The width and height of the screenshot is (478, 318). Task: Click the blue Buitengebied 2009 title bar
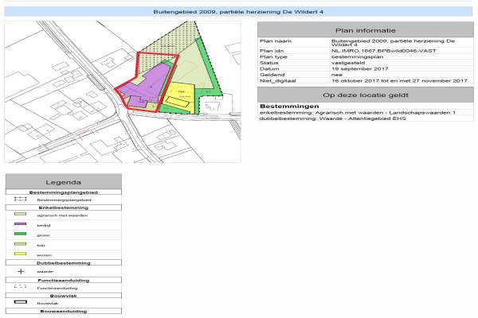point(238,13)
